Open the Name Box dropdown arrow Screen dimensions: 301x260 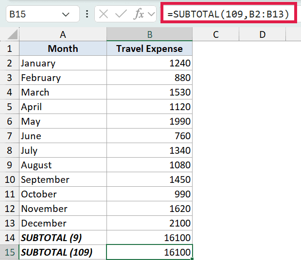(66, 15)
